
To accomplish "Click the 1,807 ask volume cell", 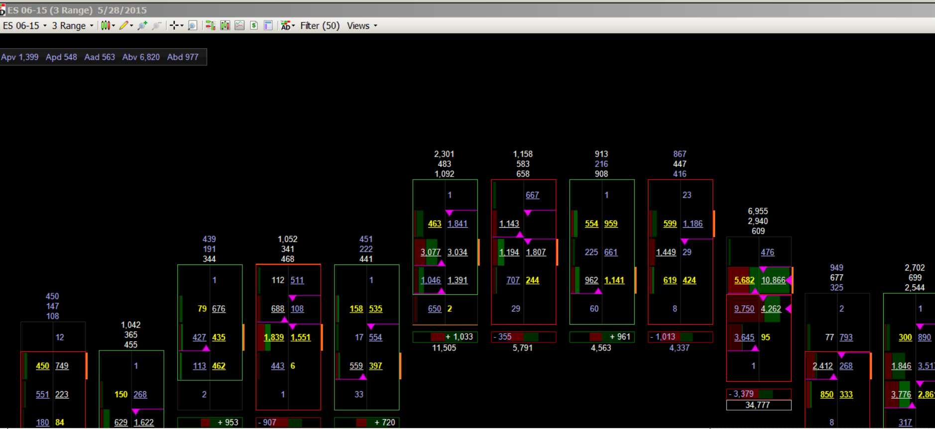I will click(x=536, y=252).
